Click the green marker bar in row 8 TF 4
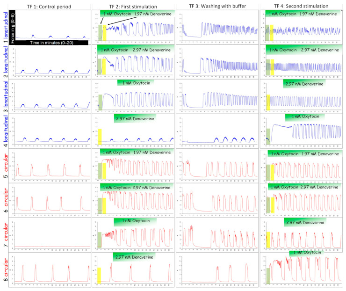 [x=268, y=276]
